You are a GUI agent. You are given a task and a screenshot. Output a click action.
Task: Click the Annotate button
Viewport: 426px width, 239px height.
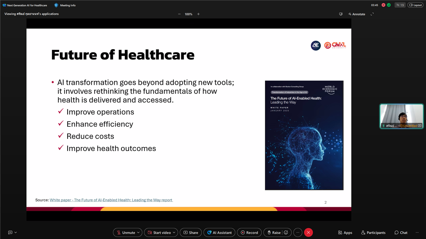pyautogui.click(x=356, y=14)
